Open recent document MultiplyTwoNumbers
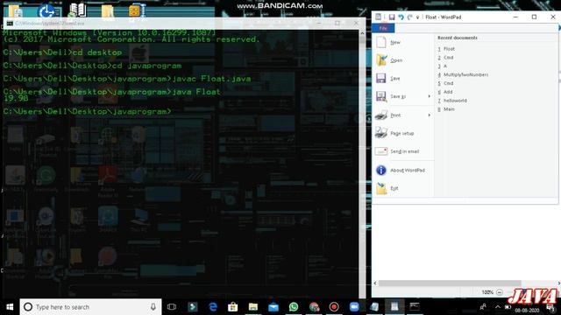 [465, 74]
